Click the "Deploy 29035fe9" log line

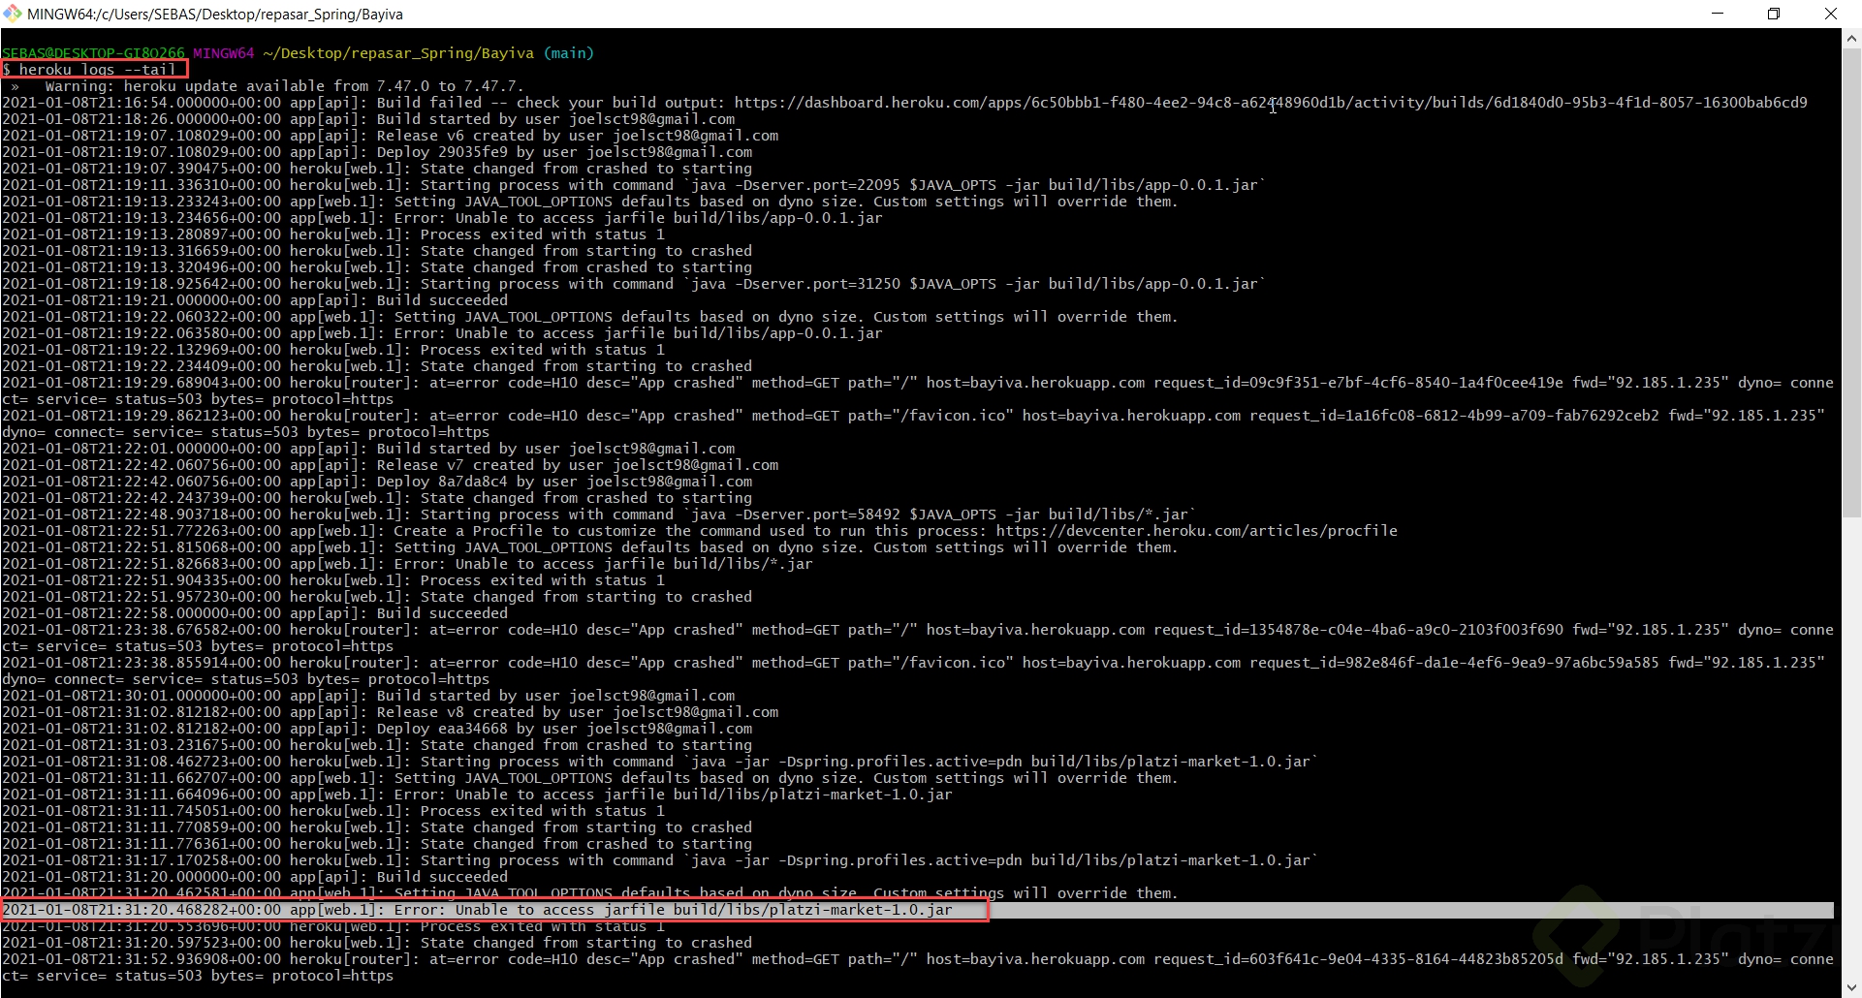pyautogui.click(x=377, y=152)
